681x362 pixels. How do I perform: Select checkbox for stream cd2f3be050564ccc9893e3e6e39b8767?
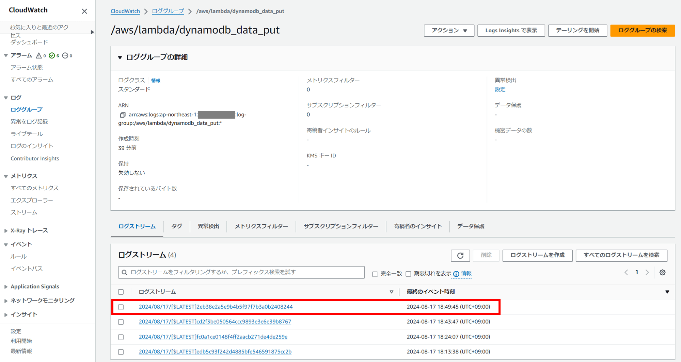point(121,322)
